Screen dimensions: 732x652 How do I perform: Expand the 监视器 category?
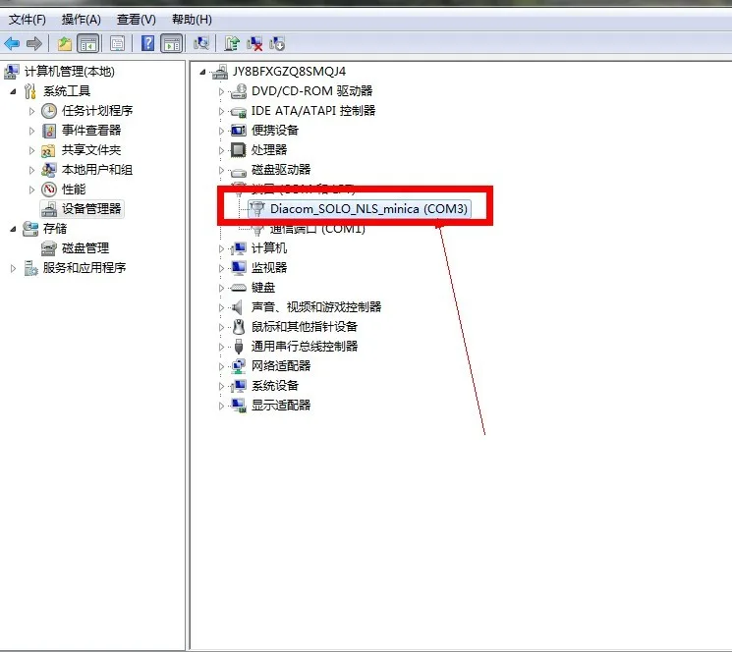pos(221,268)
